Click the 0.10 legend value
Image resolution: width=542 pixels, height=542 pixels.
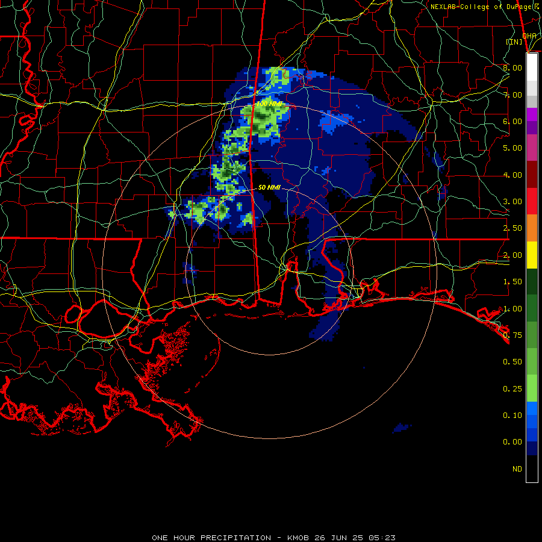coord(512,416)
